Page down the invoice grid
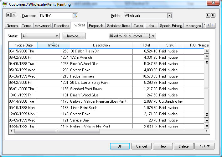222x157 pixels. [206, 115]
